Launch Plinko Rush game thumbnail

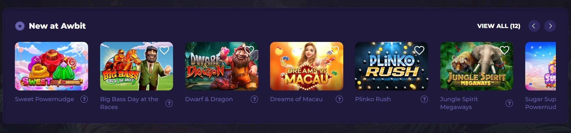(x=392, y=66)
